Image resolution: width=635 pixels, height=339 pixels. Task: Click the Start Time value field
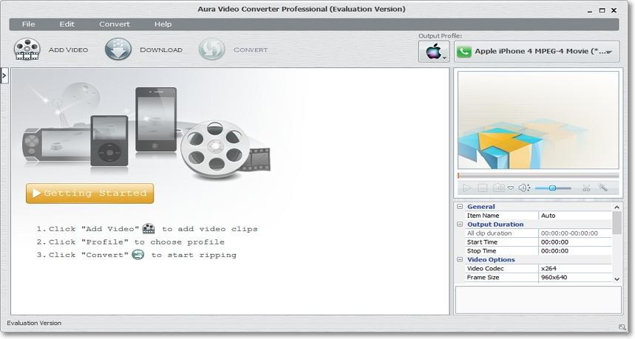[x=574, y=242]
